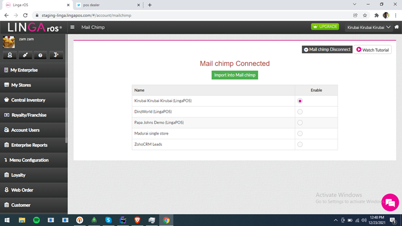Click ZohoCRM Leads row name
This screenshot has width=402, height=226.
pos(148,145)
